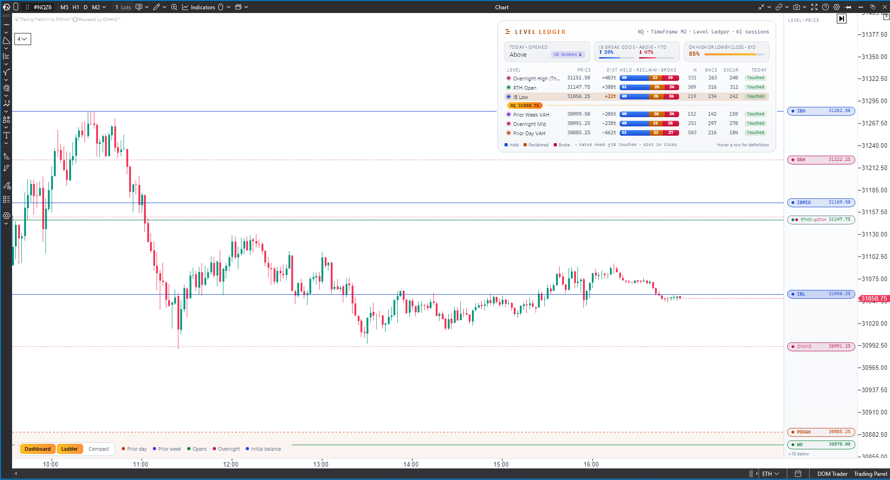The image size is (890, 480).
Task: Toggle the Overnight levels legend
Action: click(x=226, y=449)
